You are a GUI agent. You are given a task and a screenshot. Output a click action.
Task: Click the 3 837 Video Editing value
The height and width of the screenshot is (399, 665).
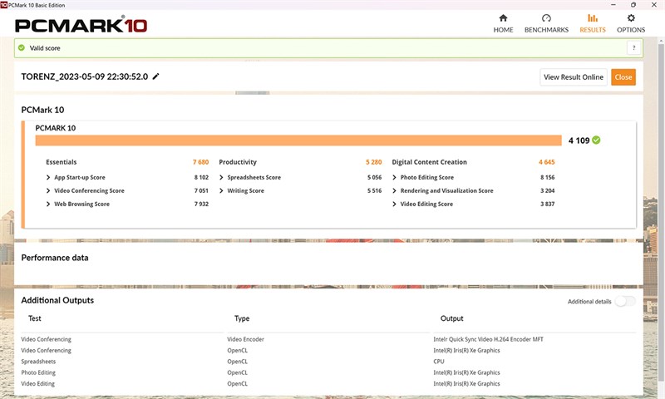point(548,204)
